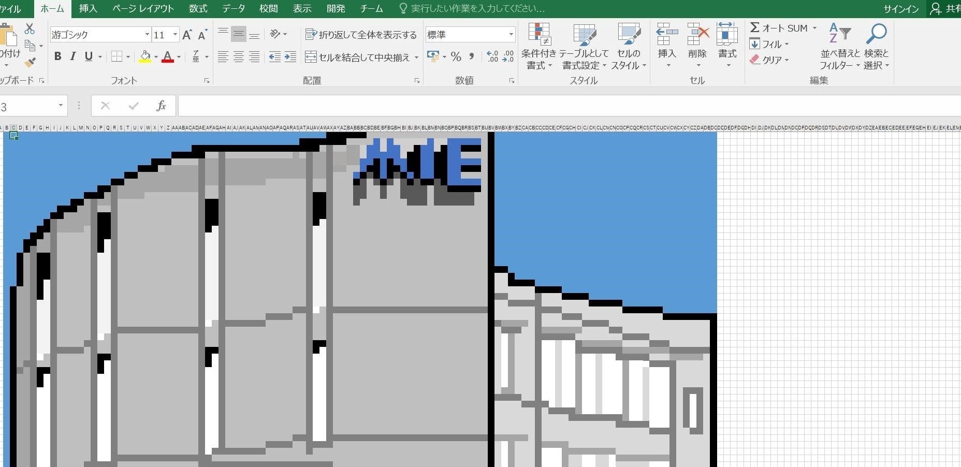Switch to the 数式 tab
The width and height of the screenshot is (961, 467).
tap(198, 9)
